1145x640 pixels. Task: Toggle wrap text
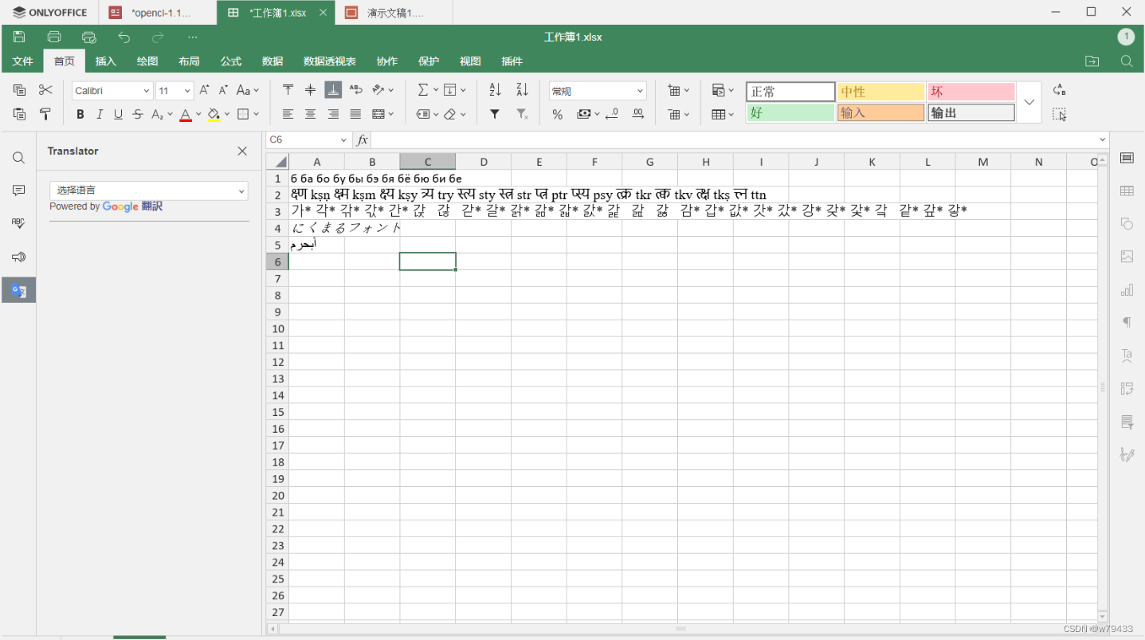click(x=356, y=90)
